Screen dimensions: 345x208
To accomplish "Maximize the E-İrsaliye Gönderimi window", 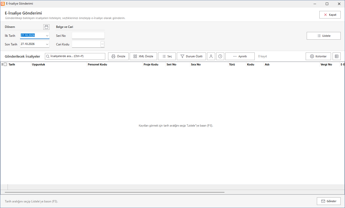I will [x=327, y=4].
